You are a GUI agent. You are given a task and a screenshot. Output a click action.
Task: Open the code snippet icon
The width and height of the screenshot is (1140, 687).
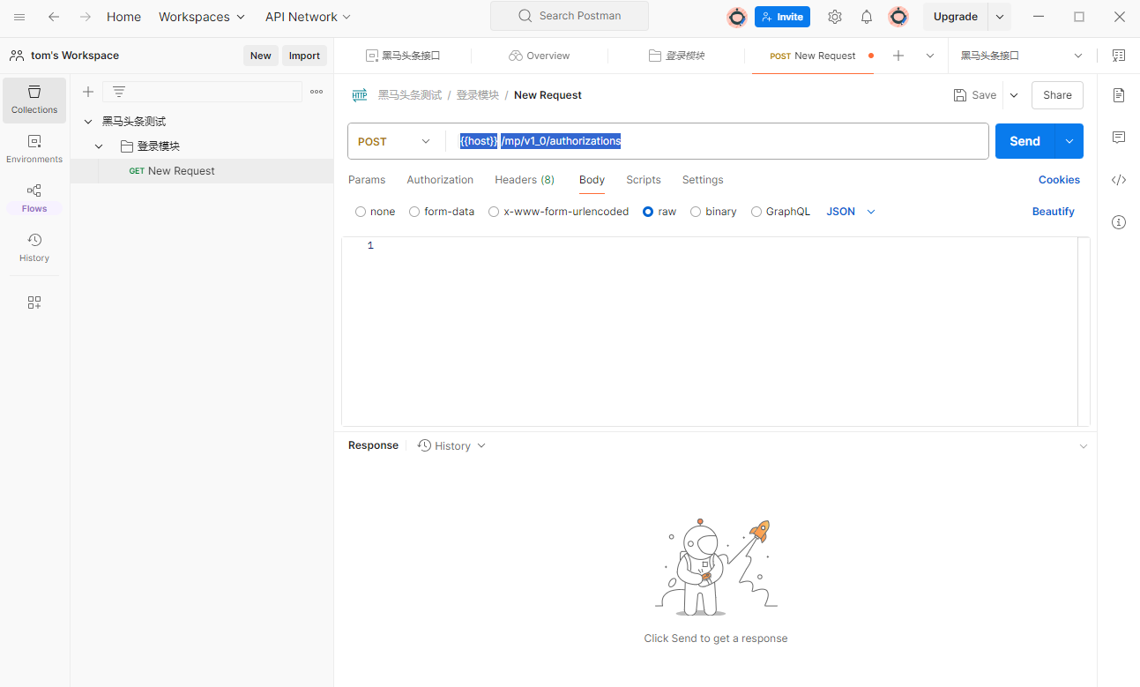click(1119, 179)
